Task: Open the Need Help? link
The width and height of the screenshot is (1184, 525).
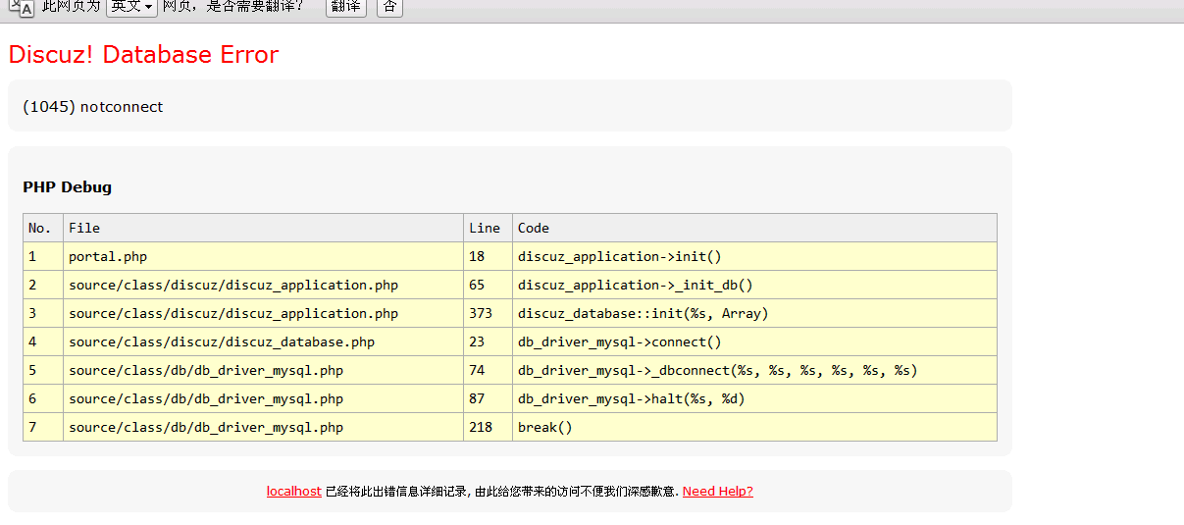Action: click(718, 492)
